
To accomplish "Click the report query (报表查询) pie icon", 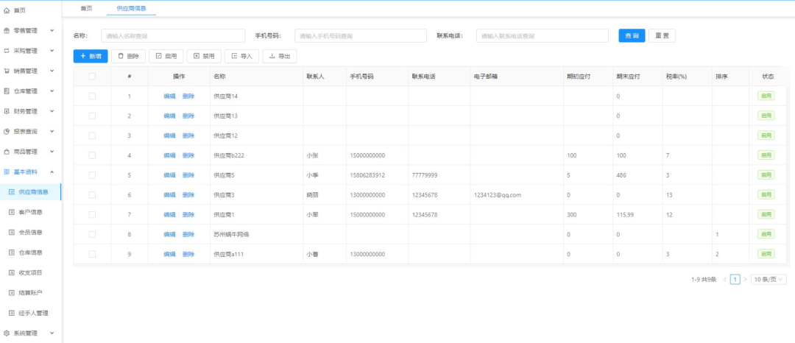I will (x=7, y=132).
